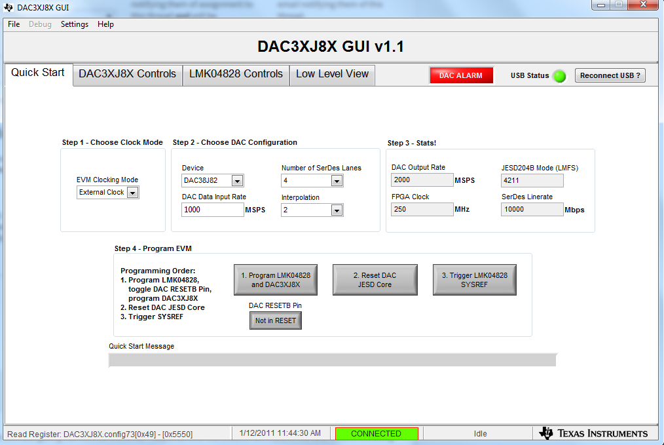The width and height of the screenshot is (664, 445).
Task: Click the Texas Instruments logo in status bar
Action: 593,433
